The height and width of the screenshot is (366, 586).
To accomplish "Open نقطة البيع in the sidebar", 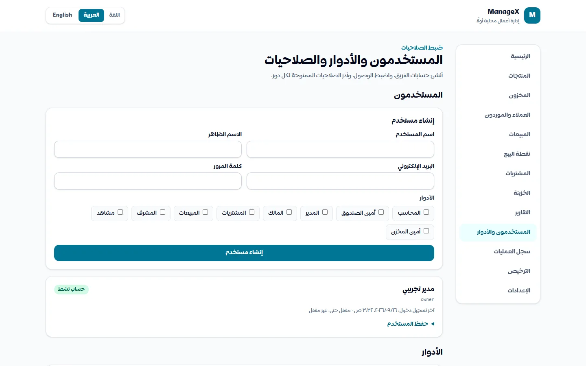I will pos(498,154).
